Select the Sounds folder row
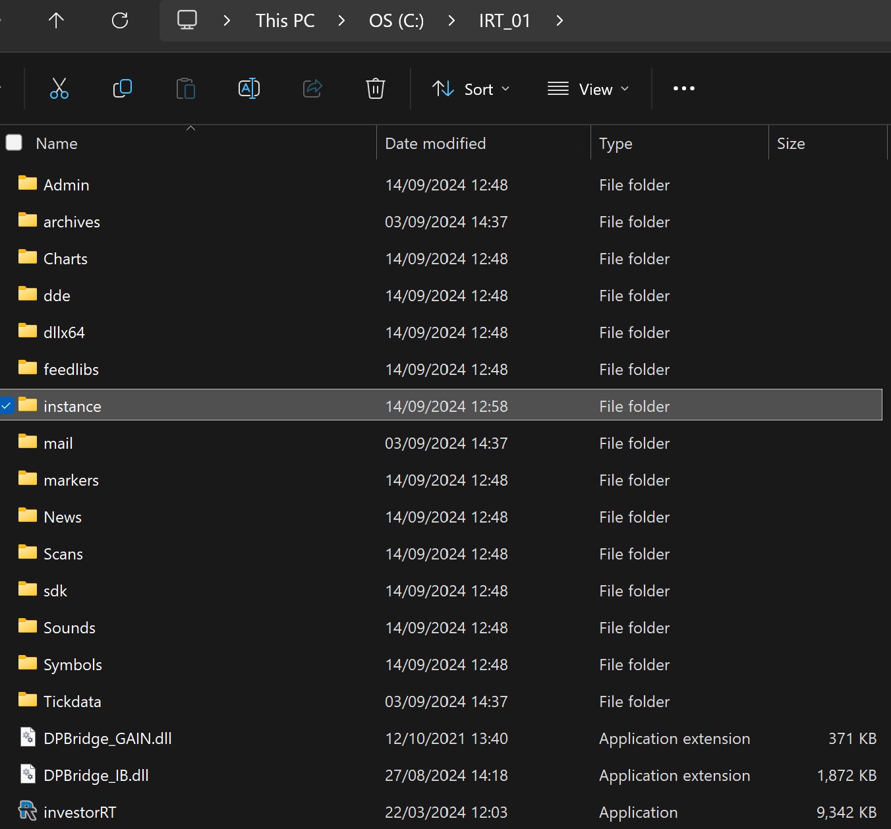The image size is (891, 829). (441, 627)
